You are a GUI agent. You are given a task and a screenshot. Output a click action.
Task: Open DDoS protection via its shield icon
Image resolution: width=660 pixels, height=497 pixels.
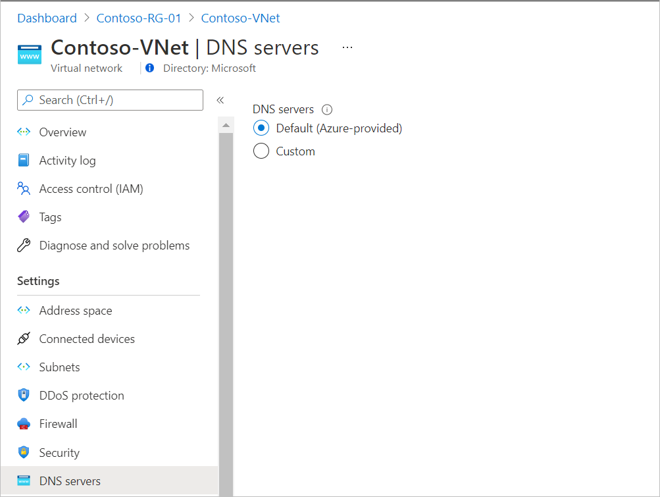[24, 395]
